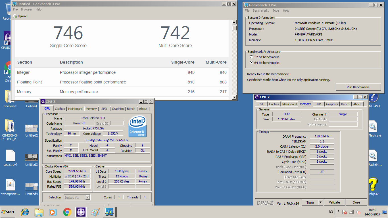Click the Upload icon in Geekbench results

click(15, 16)
